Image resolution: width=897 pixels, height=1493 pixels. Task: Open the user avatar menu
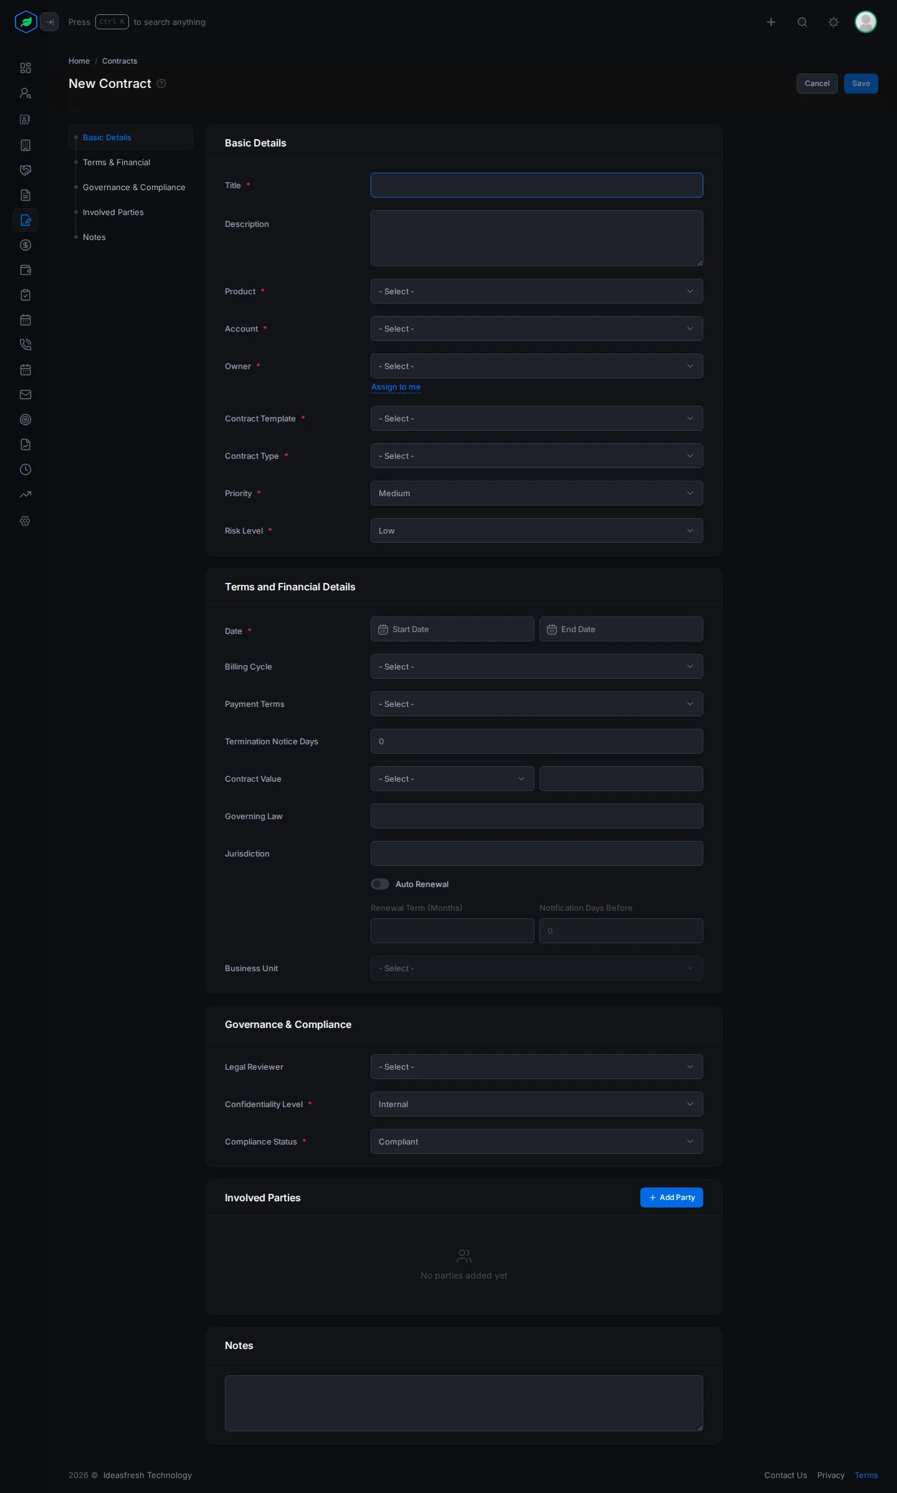866,22
